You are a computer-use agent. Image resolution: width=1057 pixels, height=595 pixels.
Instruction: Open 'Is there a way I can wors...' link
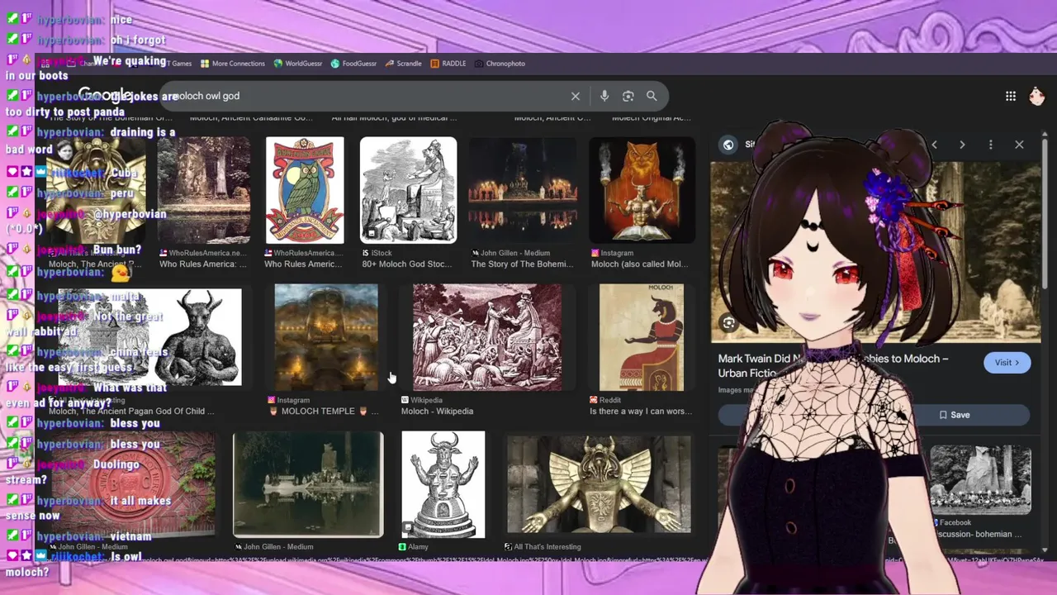click(x=640, y=412)
